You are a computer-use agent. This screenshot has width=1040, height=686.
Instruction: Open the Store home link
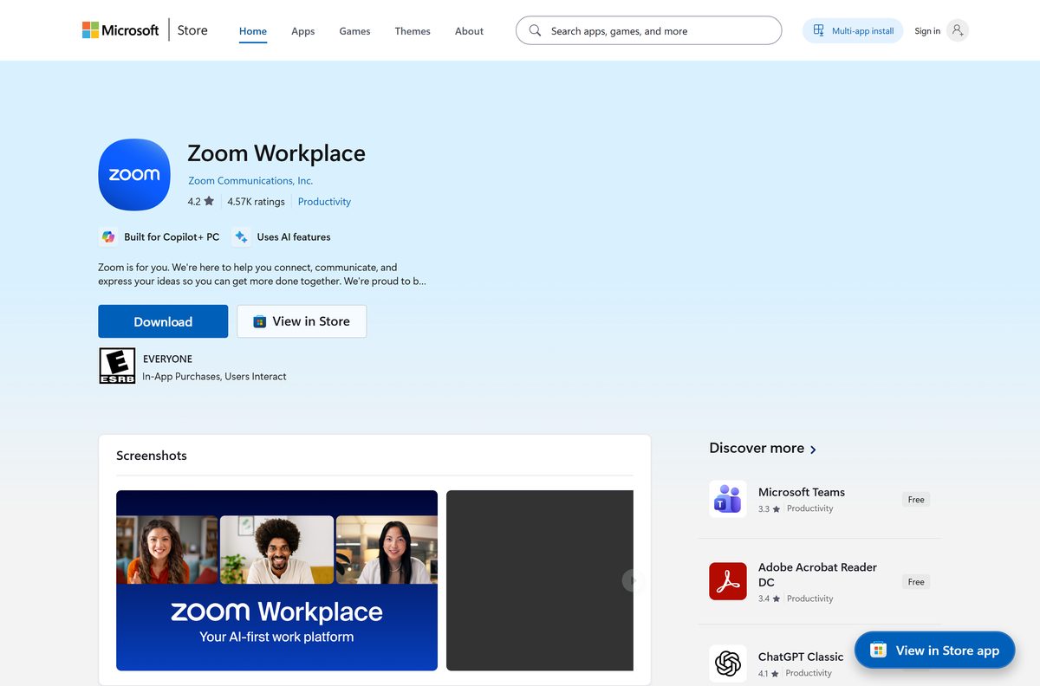[x=192, y=30]
